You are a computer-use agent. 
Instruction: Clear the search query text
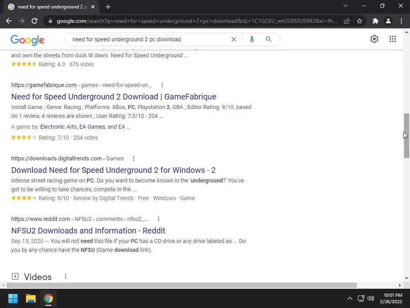tap(234, 39)
